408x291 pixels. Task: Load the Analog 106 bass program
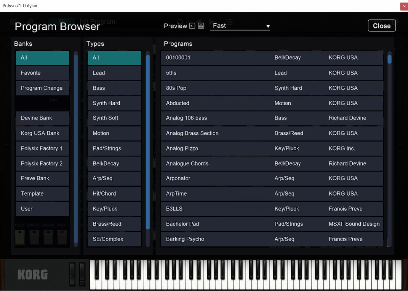coord(272,118)
